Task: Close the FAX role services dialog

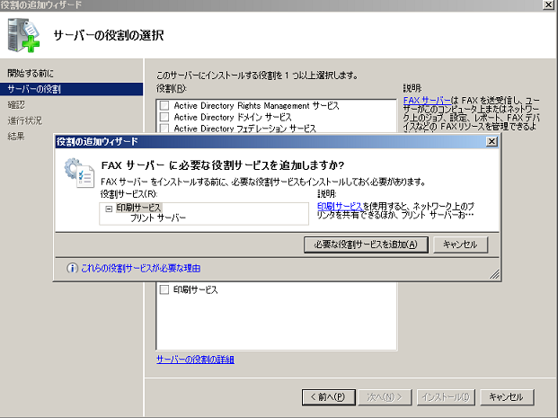Action: coord(492,141)
